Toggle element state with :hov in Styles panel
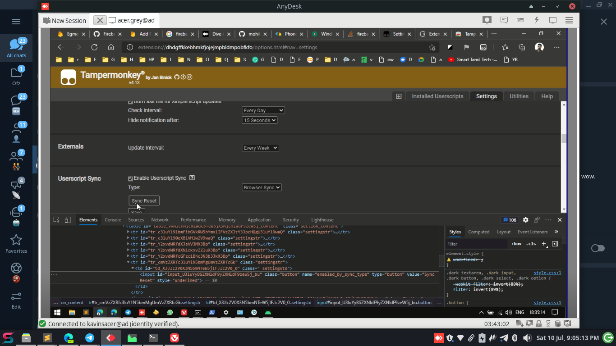 [x=516, y=244]
